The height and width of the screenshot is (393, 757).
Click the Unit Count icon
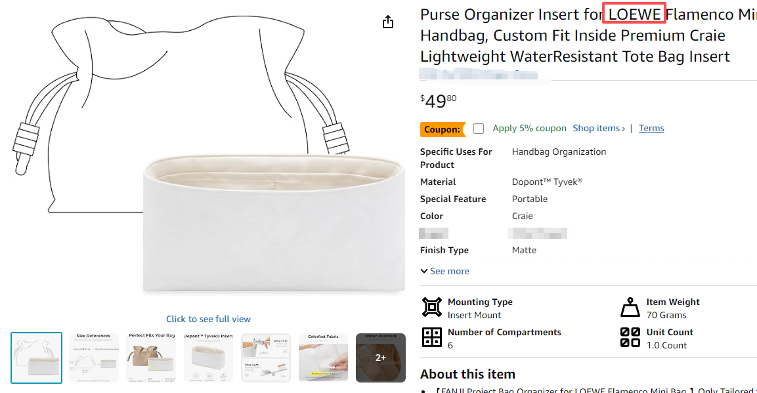point(630,337)
